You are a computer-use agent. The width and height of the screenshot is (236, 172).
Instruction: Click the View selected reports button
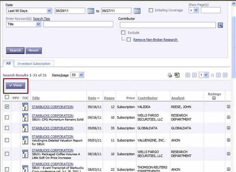point(16,86)
